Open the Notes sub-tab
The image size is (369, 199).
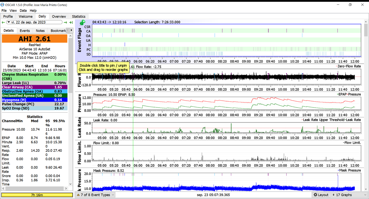pyautogui.click(x=40, y=31)
